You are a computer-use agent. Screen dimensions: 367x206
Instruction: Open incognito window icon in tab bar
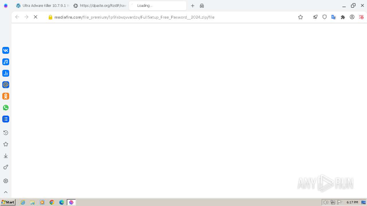202,6
